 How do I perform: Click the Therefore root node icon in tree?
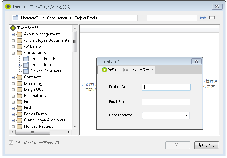point(13,28)
